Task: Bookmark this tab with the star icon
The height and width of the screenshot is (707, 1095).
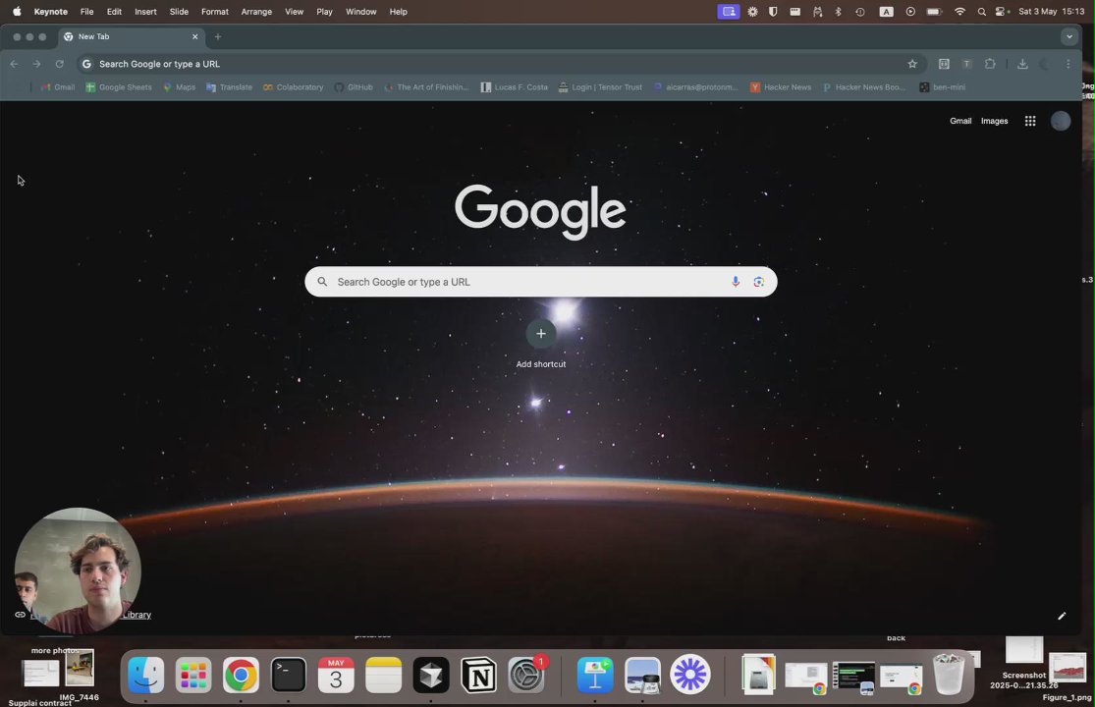Action: coord(912,64)
